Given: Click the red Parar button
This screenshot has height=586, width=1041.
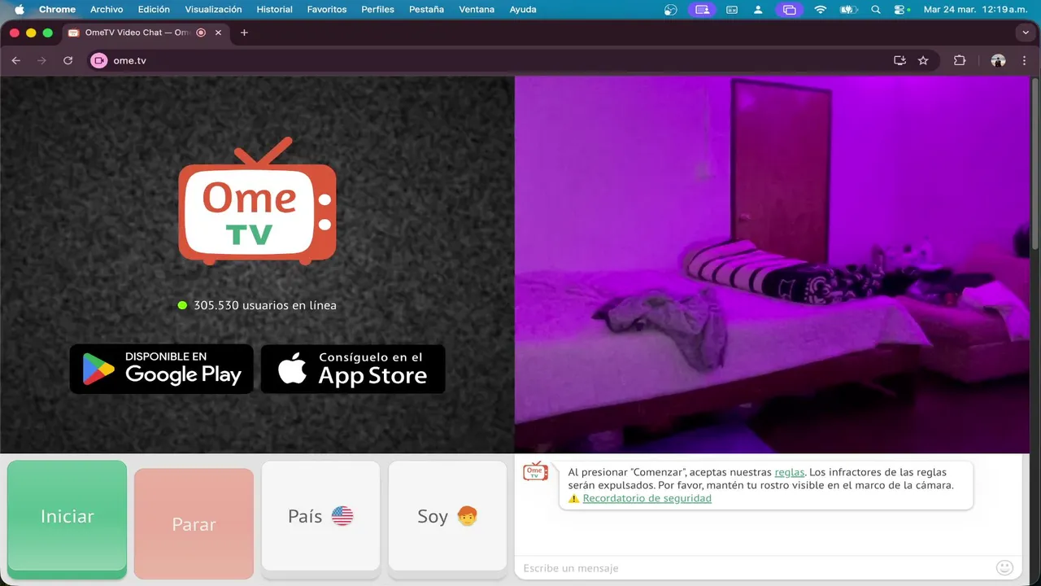Looking at the screenshot, I should click(x=194, y=523).
